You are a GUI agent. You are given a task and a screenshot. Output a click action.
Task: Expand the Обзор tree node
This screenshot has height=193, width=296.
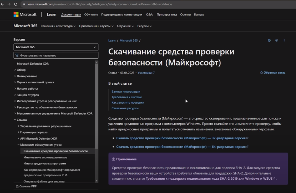[x=15, y=70]
